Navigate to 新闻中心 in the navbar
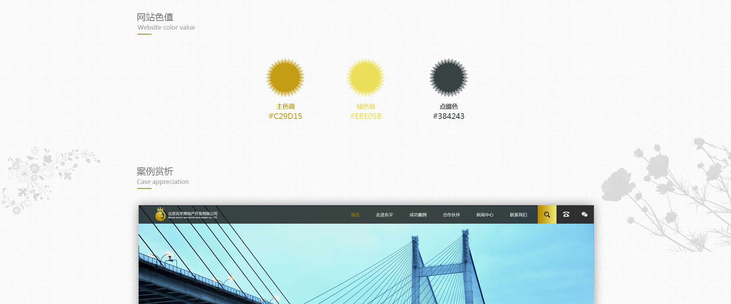731x304 pixels. point(485,215)
